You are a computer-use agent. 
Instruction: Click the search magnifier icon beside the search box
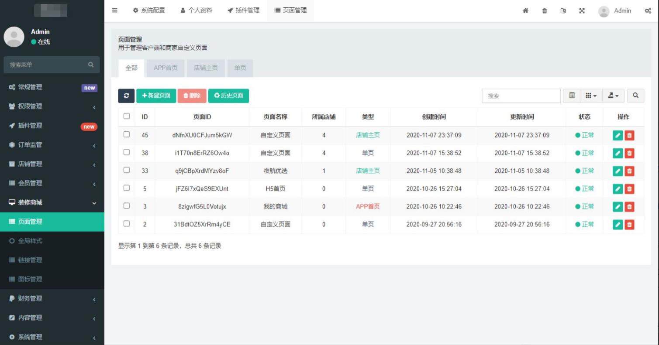coord(635,96)
